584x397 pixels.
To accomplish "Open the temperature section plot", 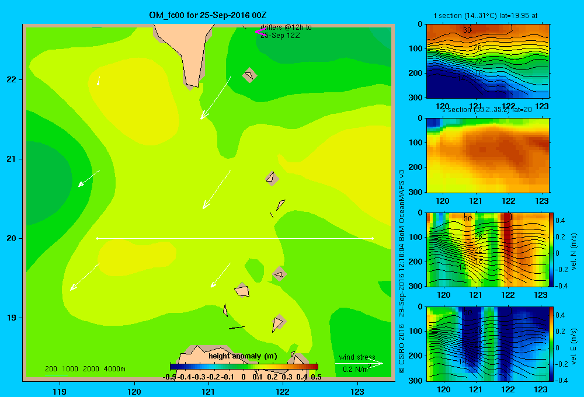I will click(488, 61).
